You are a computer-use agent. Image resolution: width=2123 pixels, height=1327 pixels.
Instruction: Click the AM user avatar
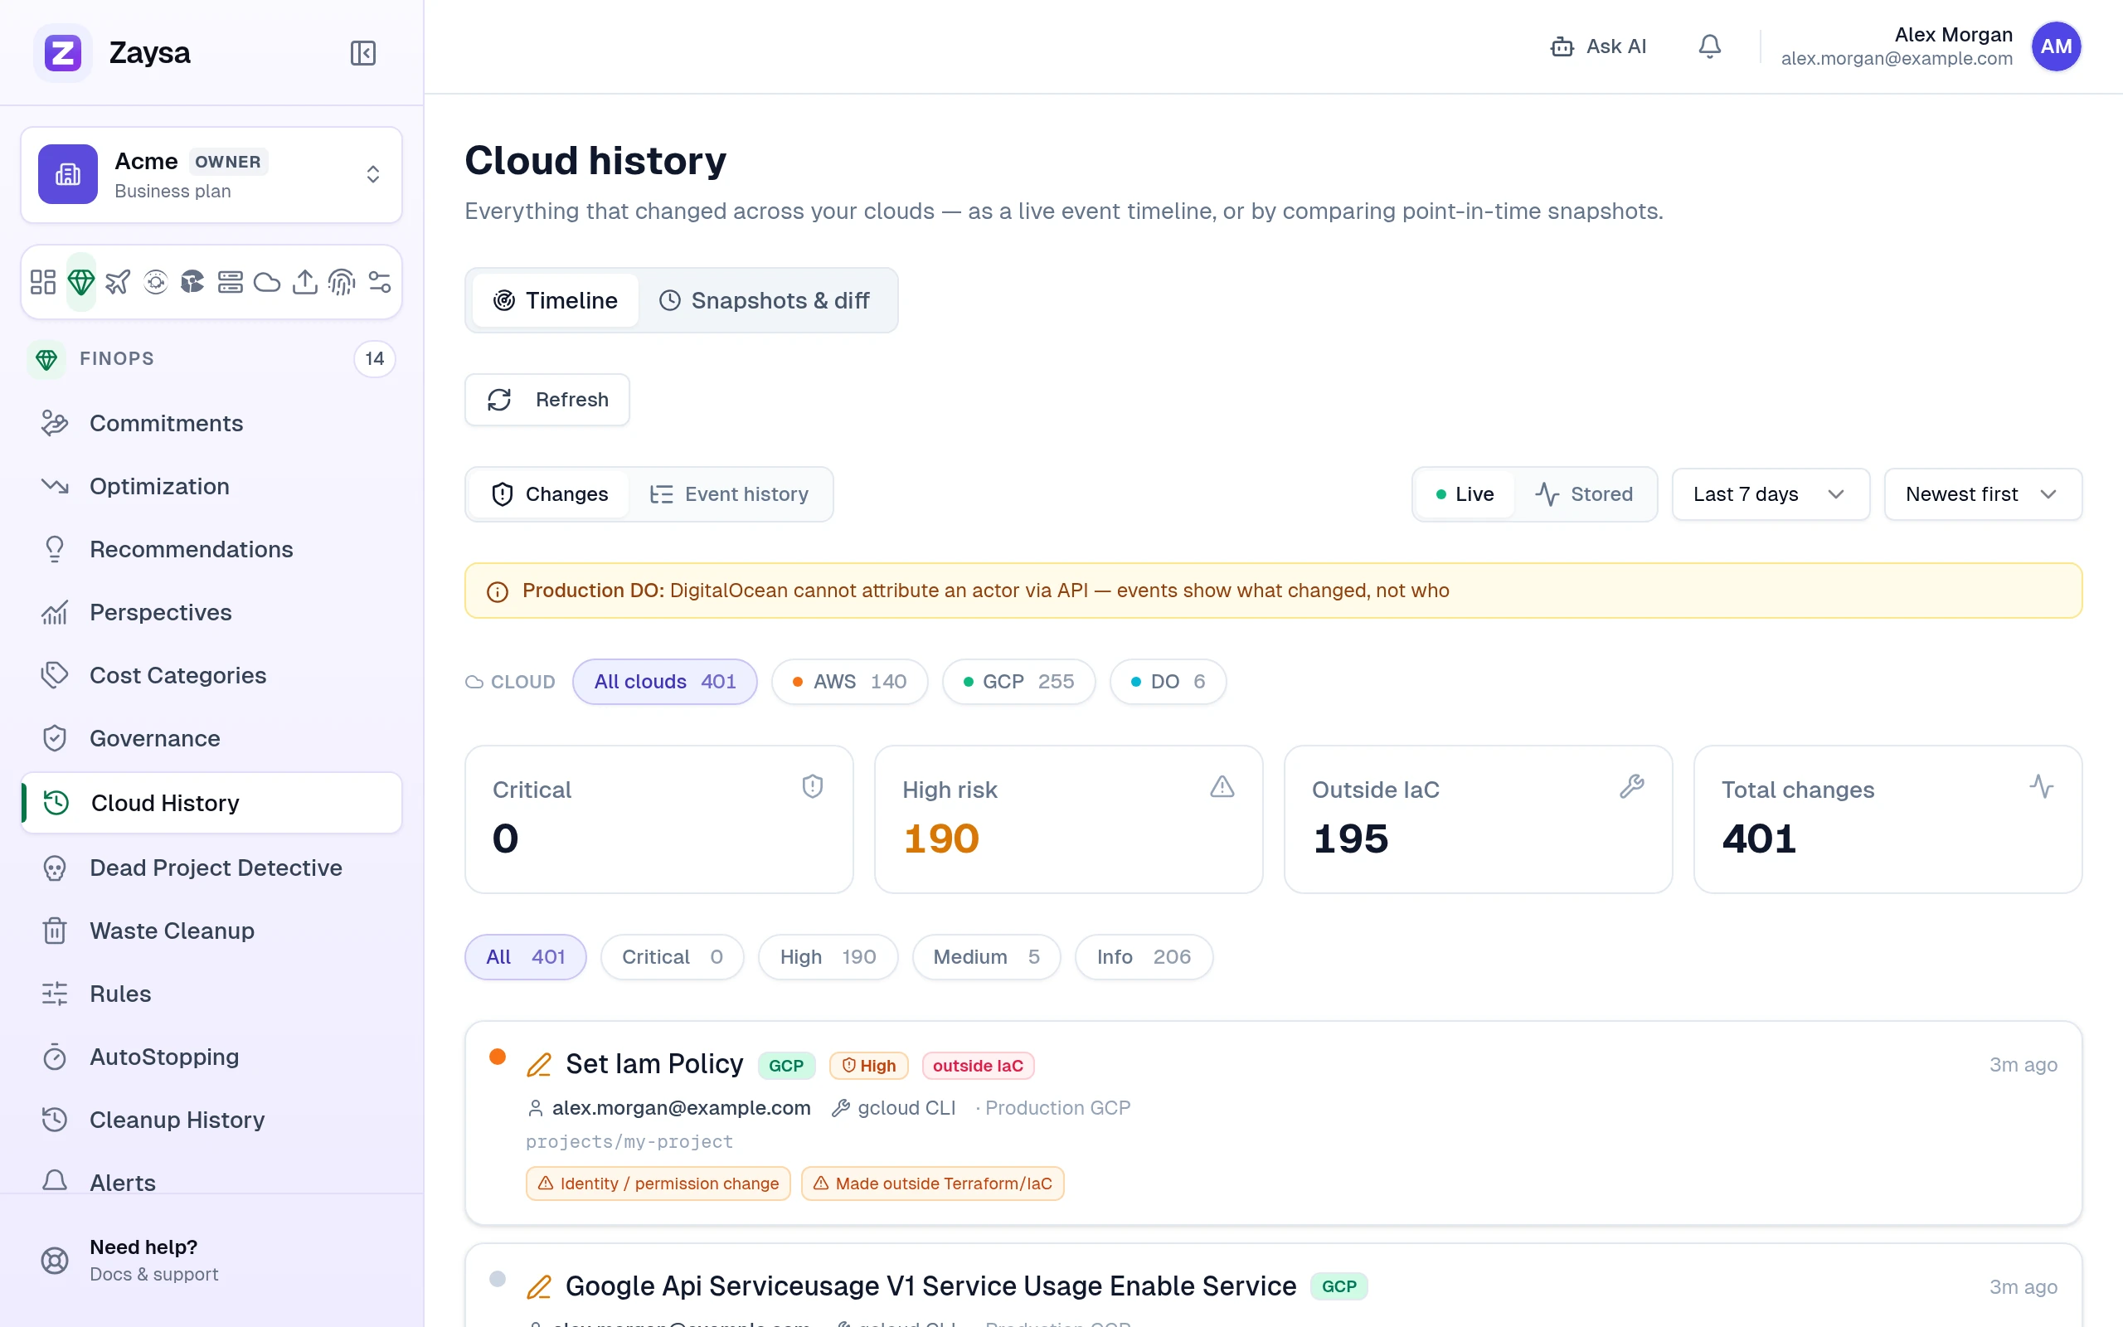(x=2056, y=46)
